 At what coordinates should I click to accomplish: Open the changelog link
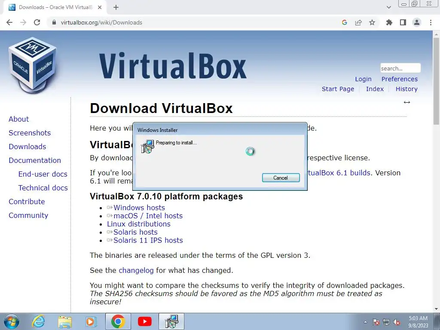click(x=136, y=271)
